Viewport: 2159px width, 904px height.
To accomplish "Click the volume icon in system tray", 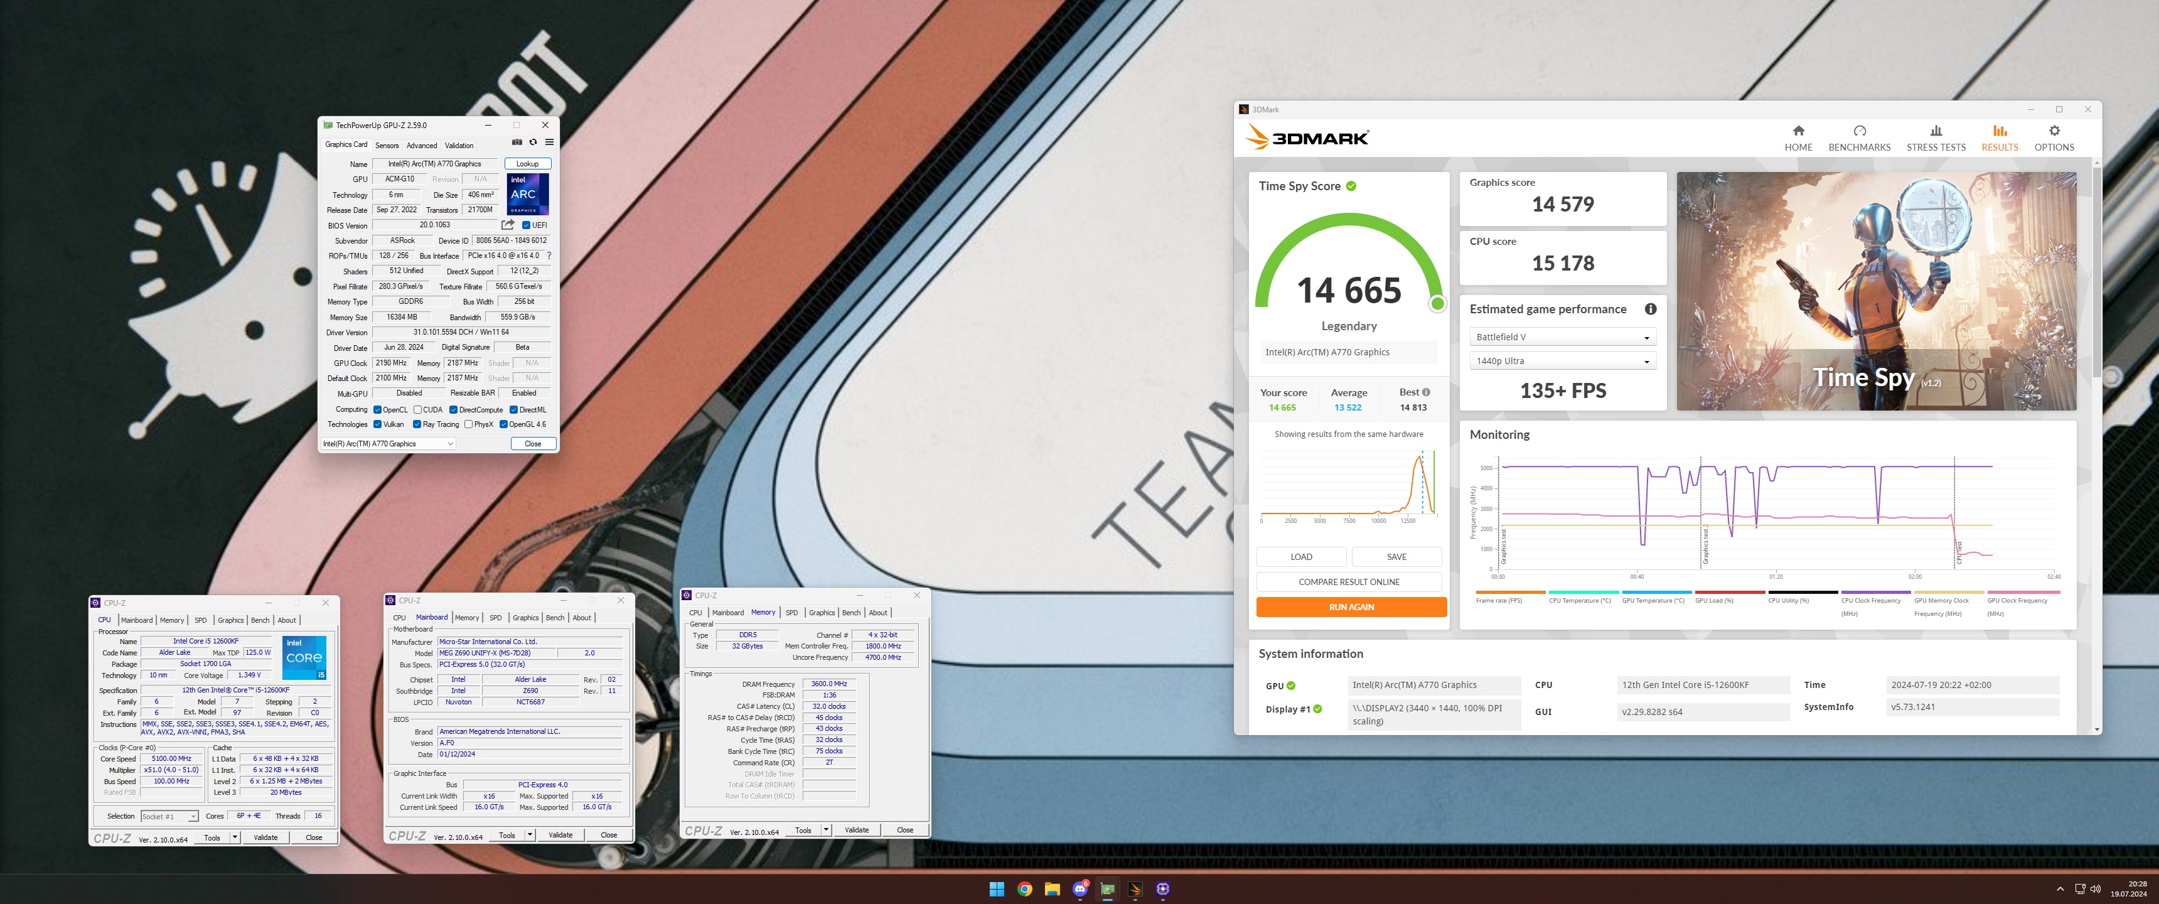I will click(x=2096, y=889).
